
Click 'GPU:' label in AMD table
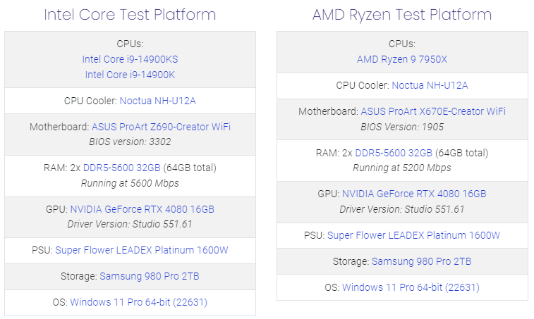click(x=329, y=194)
